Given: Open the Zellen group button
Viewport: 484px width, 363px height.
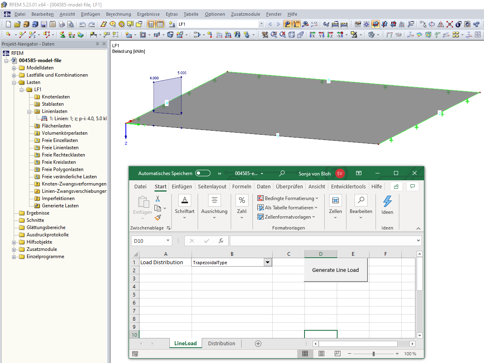Looking at the screenshot, I should tap(335, 207).
